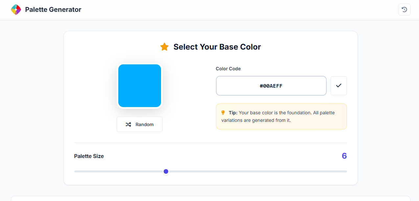Toggle the checkmark confirmation next to Color Code

(338, 86)
